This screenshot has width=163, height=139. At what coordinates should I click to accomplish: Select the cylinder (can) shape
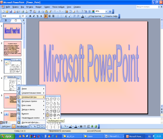(47, 111)
